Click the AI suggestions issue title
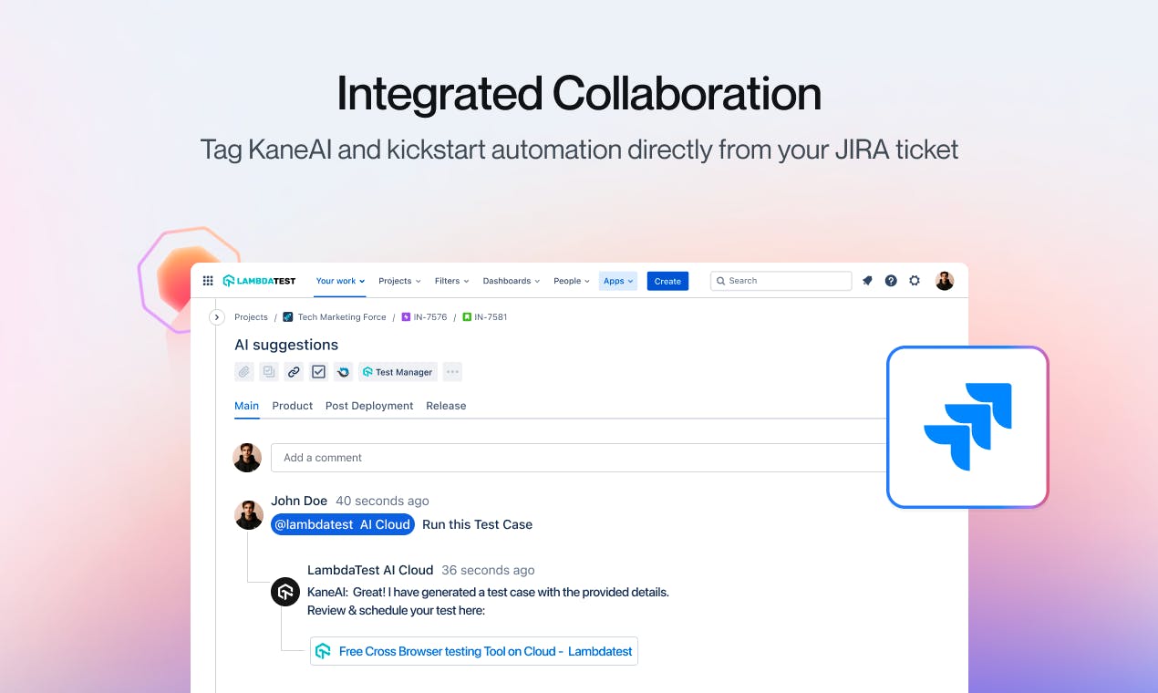The width and height of the screenshot is (1158, 693). click(x=286, y=345)
